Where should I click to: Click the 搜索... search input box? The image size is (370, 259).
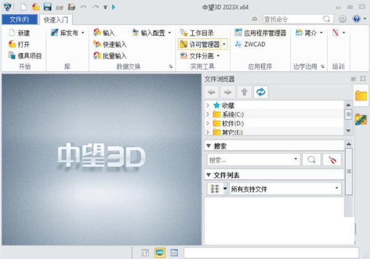tap(253, 160)
